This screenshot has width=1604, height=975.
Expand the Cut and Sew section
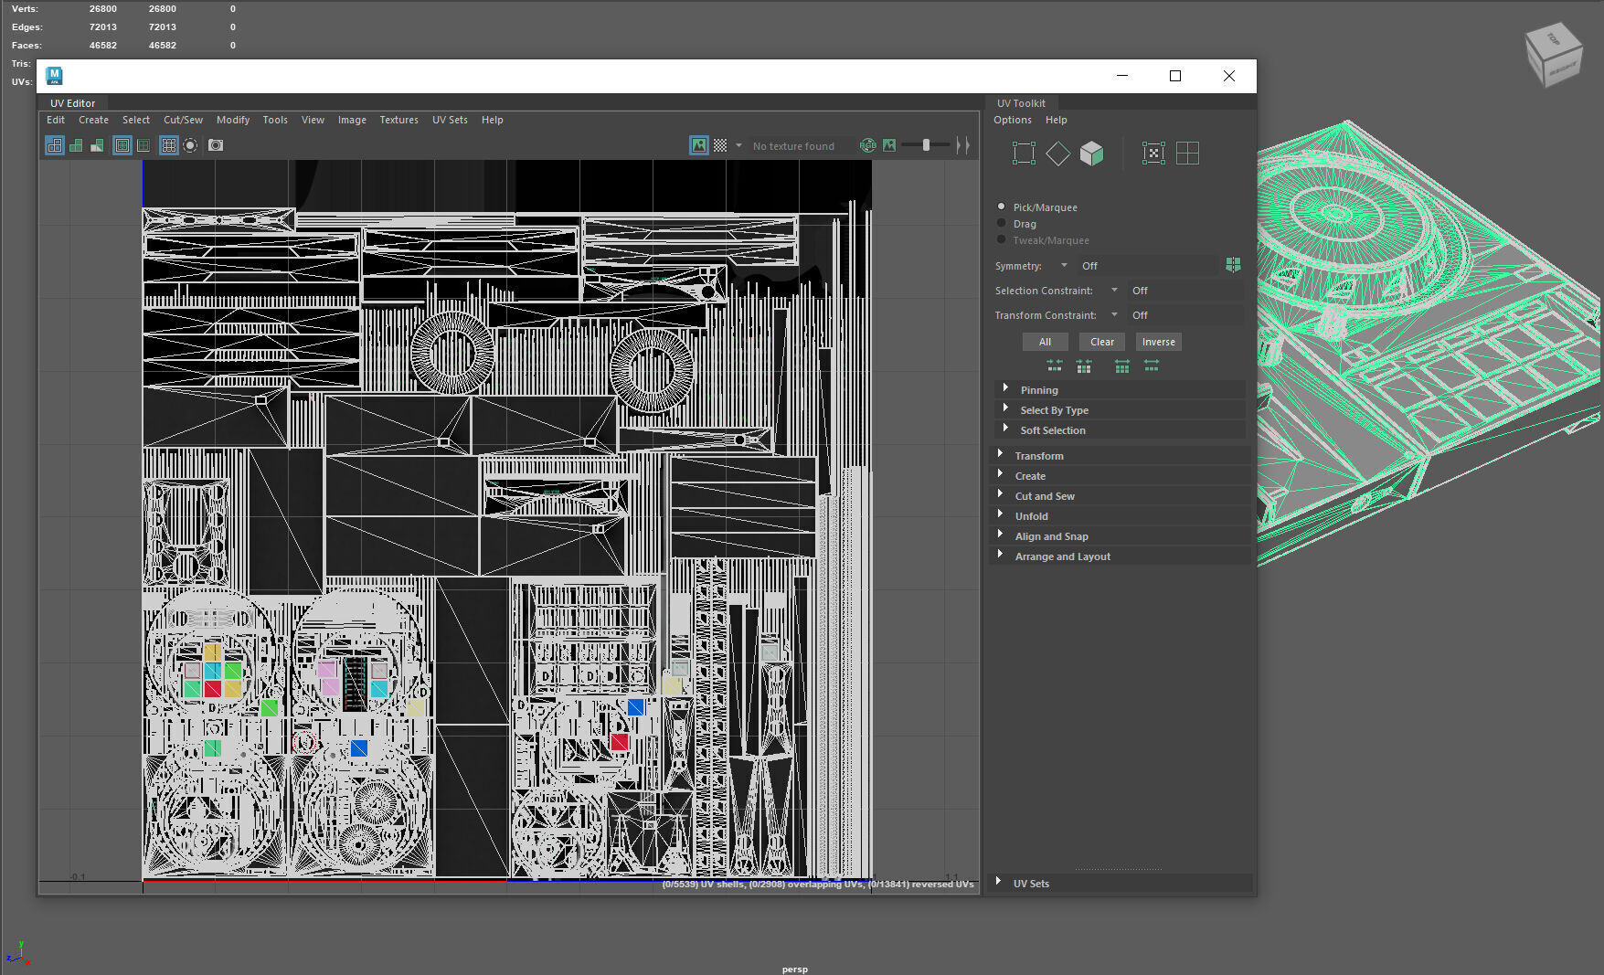[x=1045, y=496]
